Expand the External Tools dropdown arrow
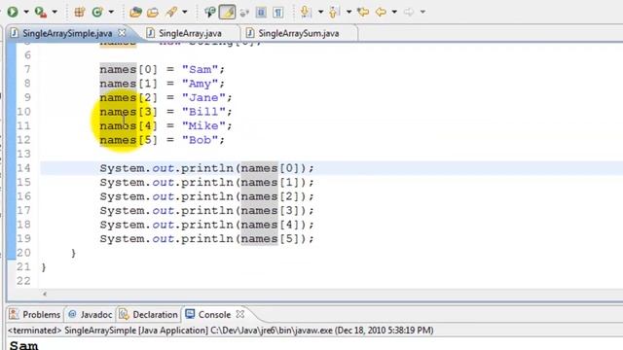Viewport: 623px width, 350px height. (55, 12)
